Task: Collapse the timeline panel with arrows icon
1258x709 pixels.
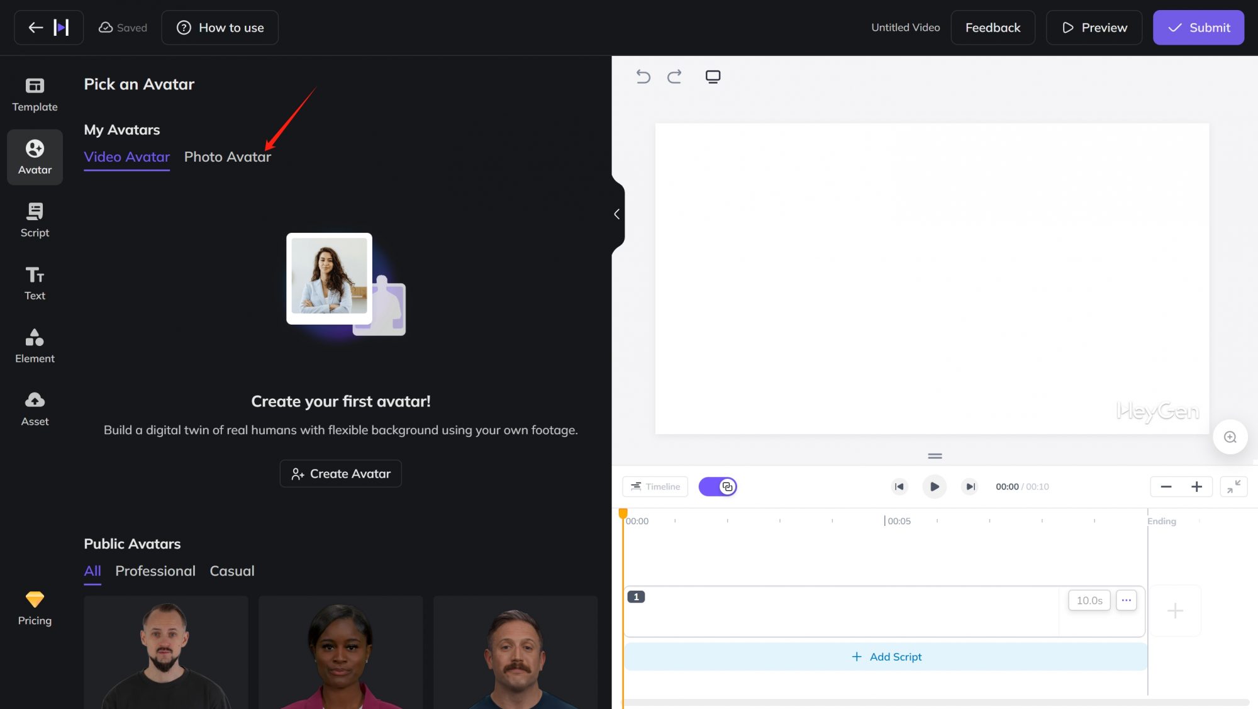Action: (1233, 486)
